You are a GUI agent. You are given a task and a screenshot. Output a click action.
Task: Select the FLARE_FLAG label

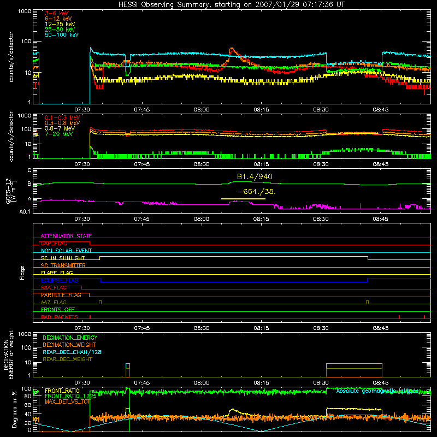[x=57, y=273]
